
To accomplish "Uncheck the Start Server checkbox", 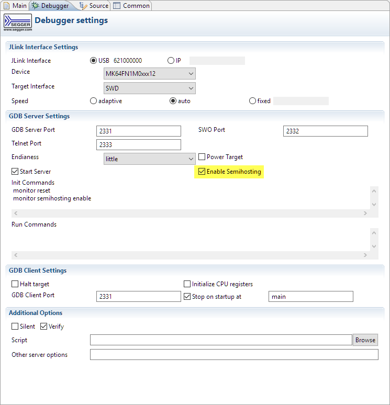I will coord(15,172).
